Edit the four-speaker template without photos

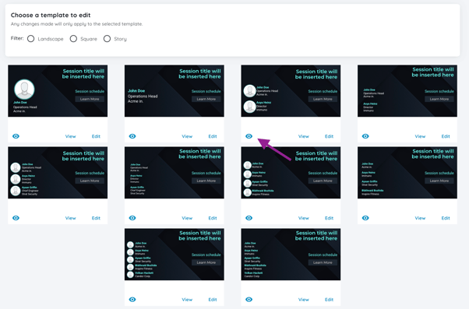[x=446, y=218]
